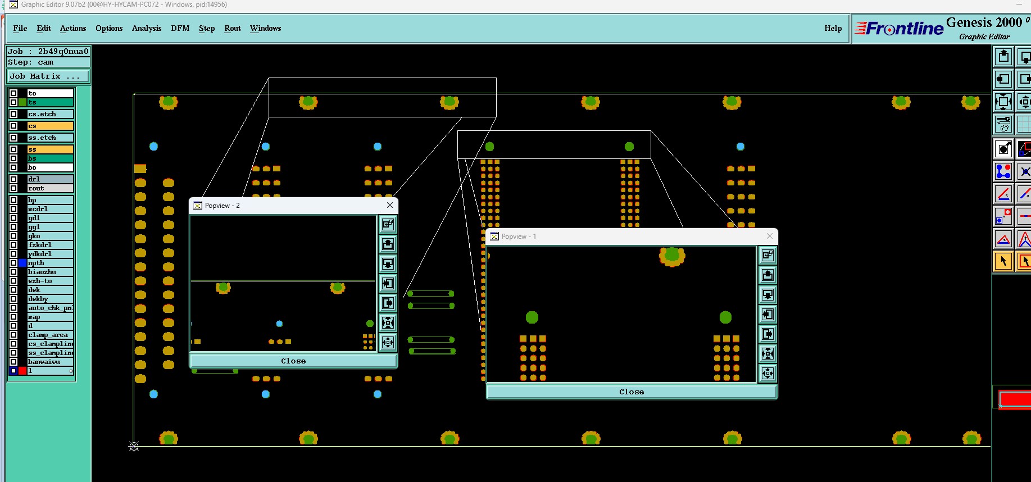Toggle checkbox for cs.etch layer
The width and height of the screenshot is (1031, 482).
point(13,114)
